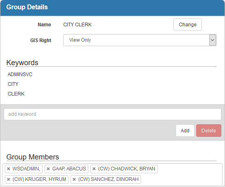The width and height of the screenshot is (225, 187).
Task: Click the Change name button
Action: tap(188, 25)
